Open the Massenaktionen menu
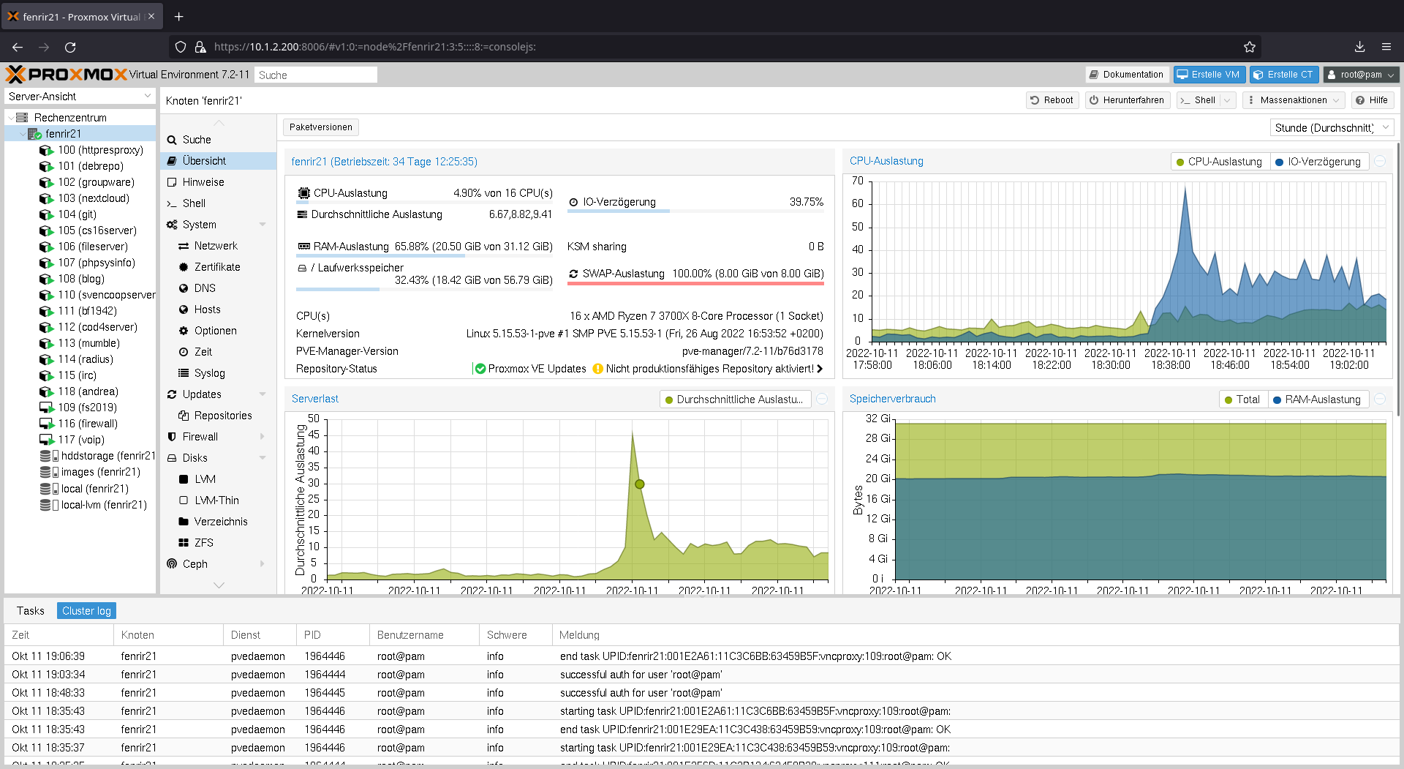The height and width of the screenshot is (769, 1404). 1293,100
